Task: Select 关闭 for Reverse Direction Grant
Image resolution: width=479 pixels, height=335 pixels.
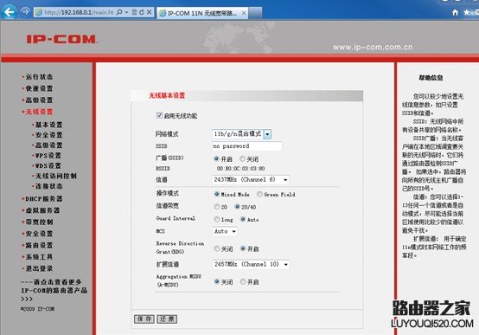Action: [x=217, y=248]
